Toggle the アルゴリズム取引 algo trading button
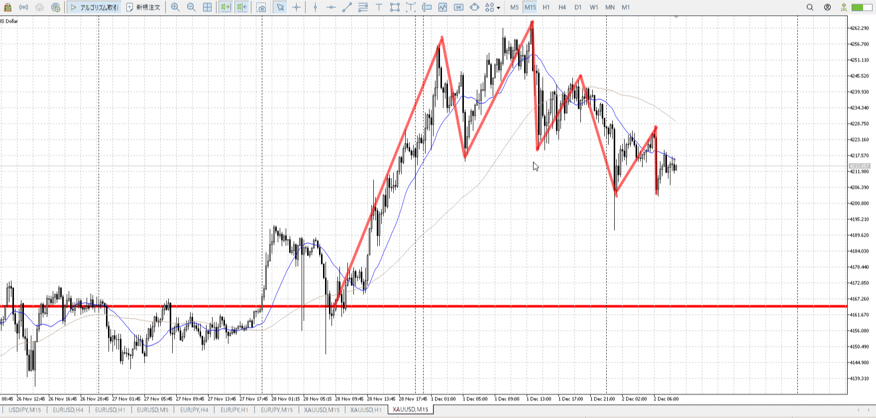The height and width of the screenshot is (418, 876). [x=94, y=7]
